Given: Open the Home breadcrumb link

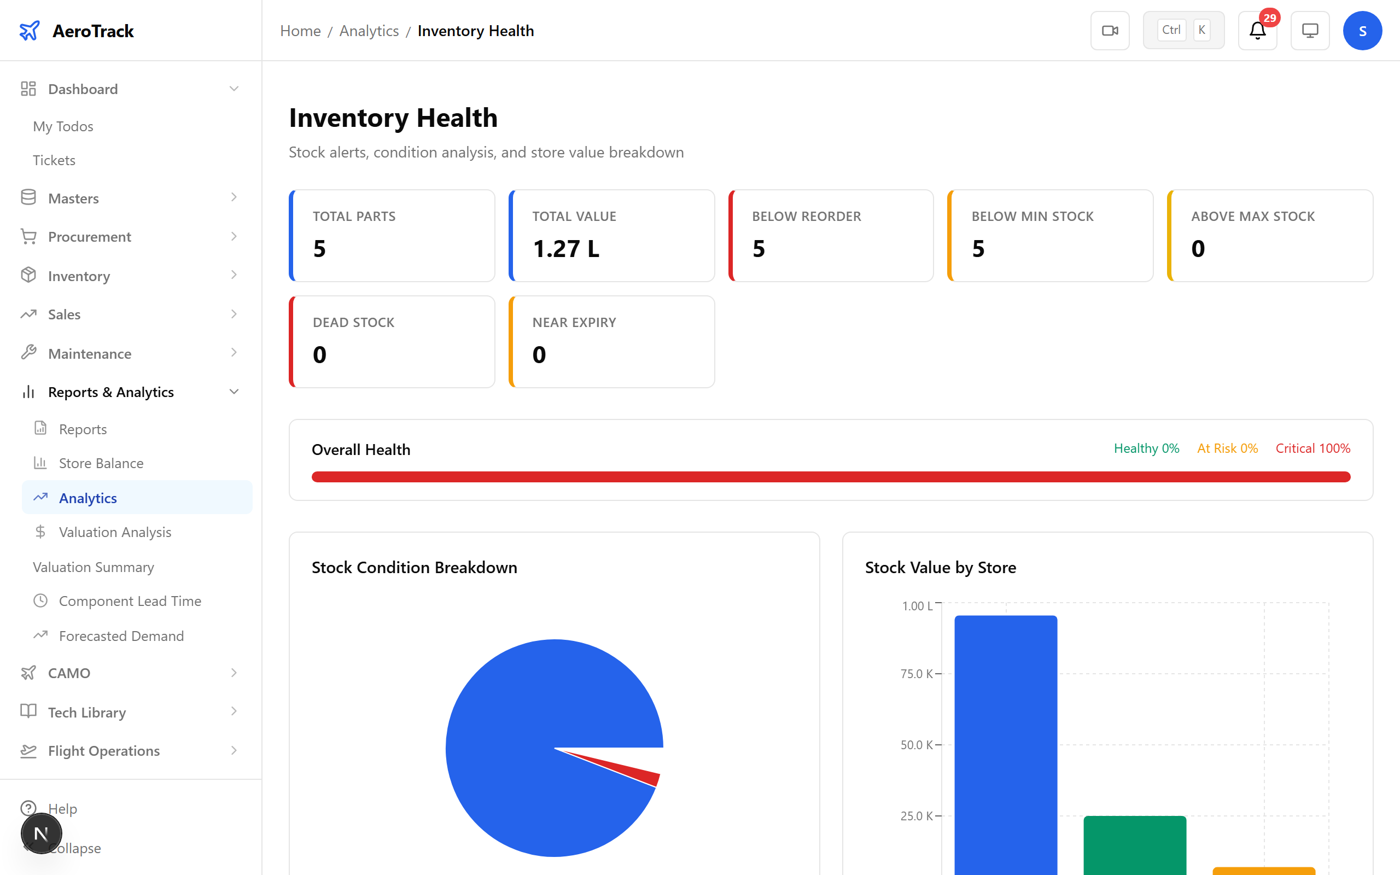Looking at the screenshot, I should tap(300, 31).
